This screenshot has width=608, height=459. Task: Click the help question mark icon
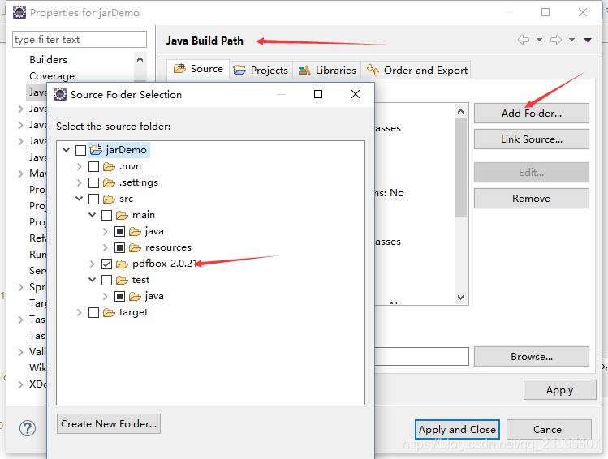[28, 428]
